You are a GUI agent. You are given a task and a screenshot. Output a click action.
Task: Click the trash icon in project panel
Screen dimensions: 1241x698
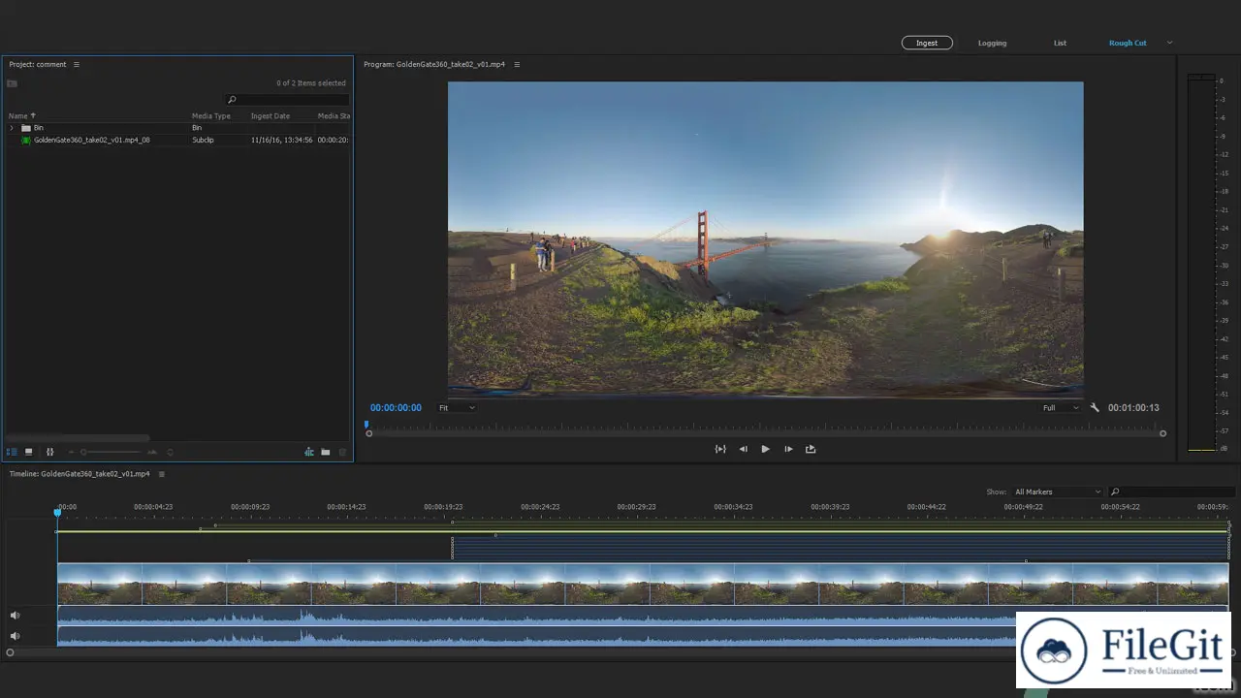pyautogui.click(x=342, y=452)
